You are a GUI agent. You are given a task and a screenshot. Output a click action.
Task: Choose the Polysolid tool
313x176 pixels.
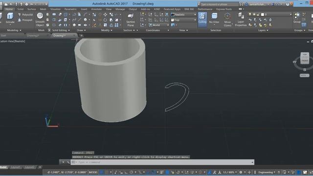coord(25,15)
